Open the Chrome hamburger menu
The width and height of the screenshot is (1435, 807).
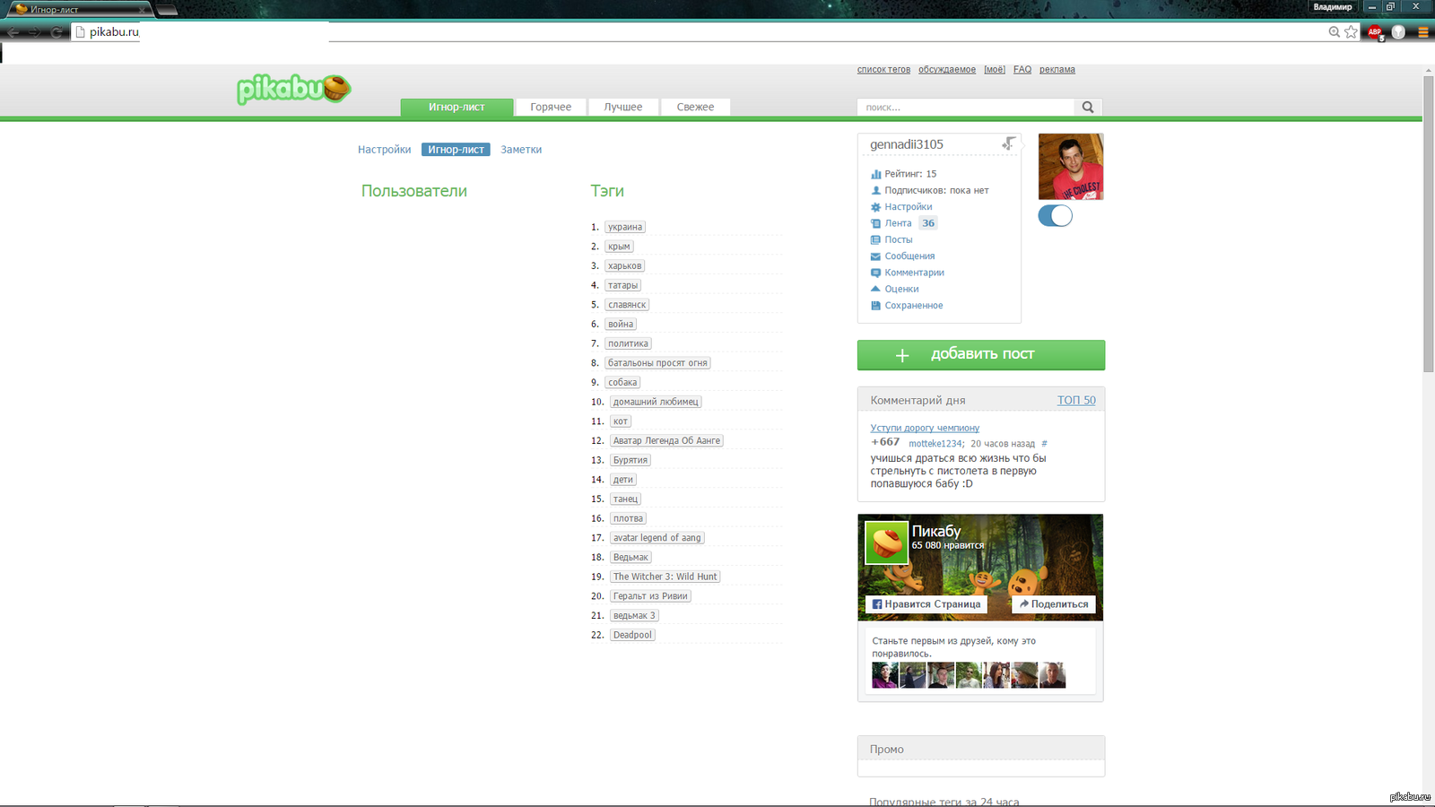point(1422,32)
